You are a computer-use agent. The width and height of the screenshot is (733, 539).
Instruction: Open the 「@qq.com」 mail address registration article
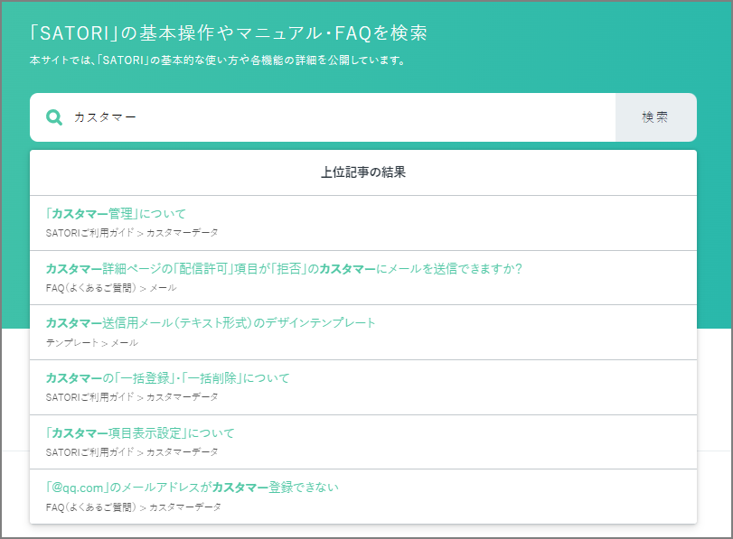(x=193, y=488)
